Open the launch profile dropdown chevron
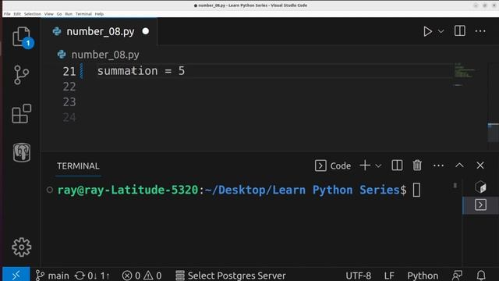 coord(378,165)
